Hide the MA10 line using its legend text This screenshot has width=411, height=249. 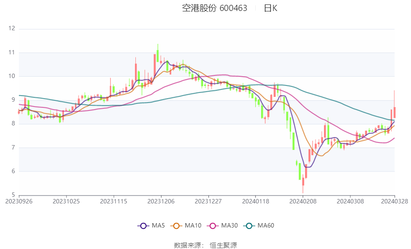193,226
